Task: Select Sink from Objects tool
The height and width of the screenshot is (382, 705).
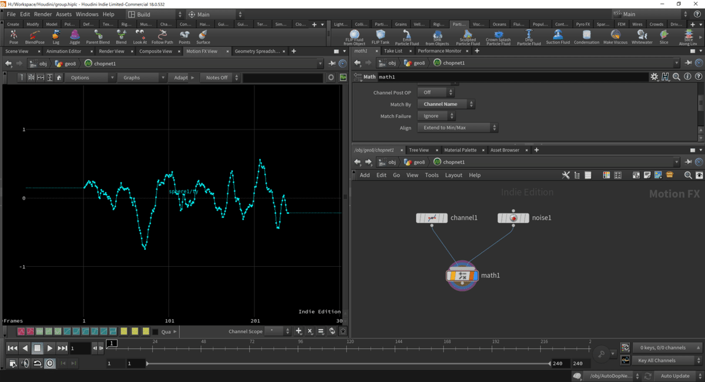Action: point(437,38)
